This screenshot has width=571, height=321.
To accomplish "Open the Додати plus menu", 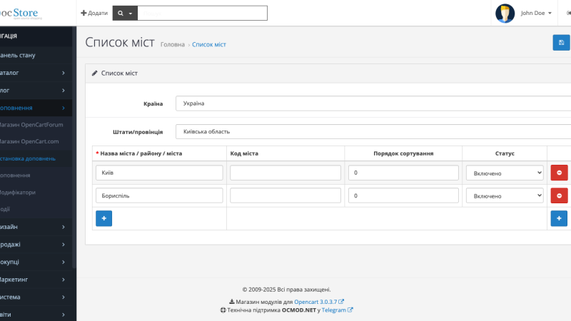I will point(94,13).
